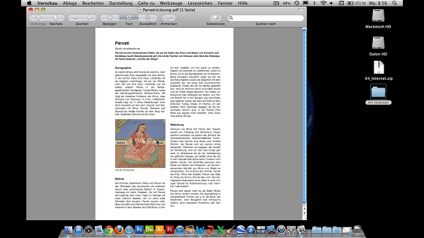Click the Wi-Fi status icon
The image size is (424, 238).
(x=323, y=3)
